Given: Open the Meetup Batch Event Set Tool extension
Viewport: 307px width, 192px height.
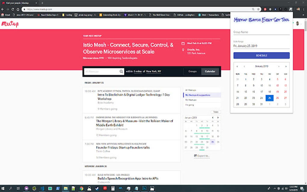Looking at the screenshot, I should pyautogui.click(x=290, y=9).
